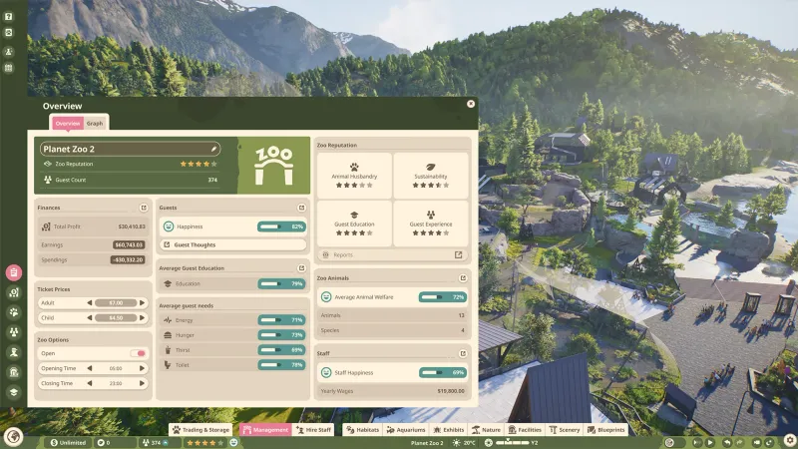Open the help question-mark icon in sidebar
798x449 pixels.
click(9, 16)
